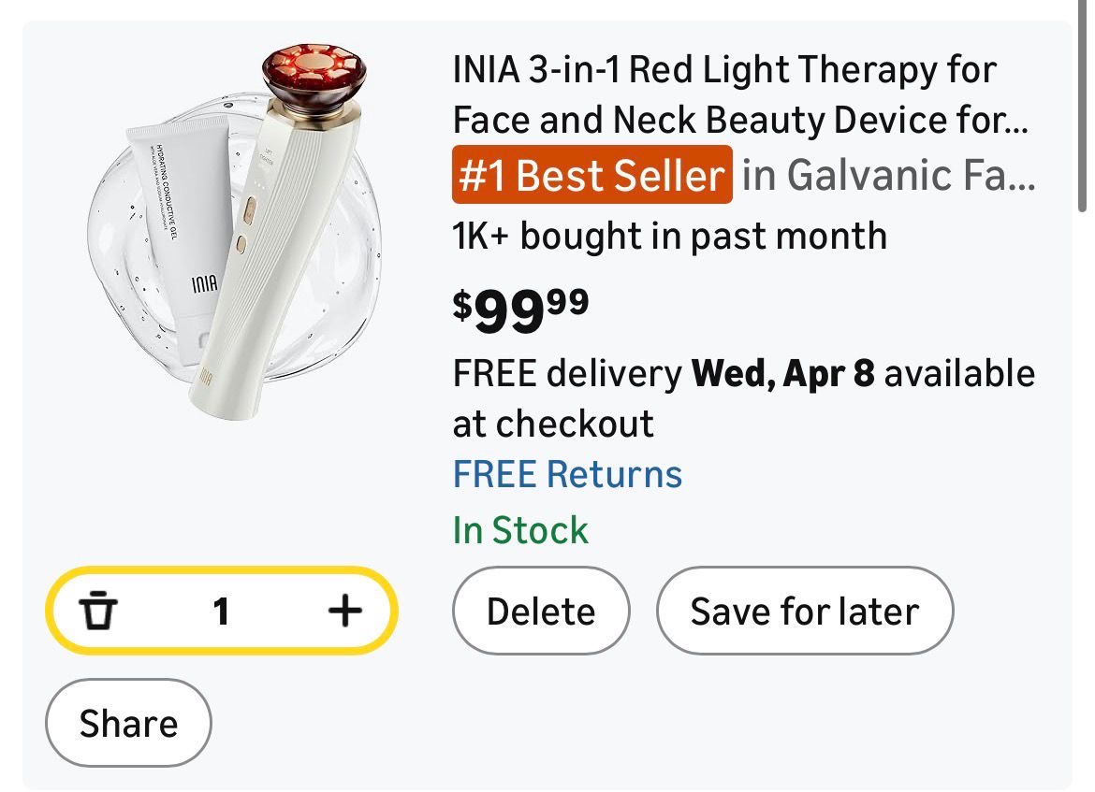Click the conductive gel tube in product photo
The width and height of the screenshot is (1095, 792).
[x=178, y=224]
